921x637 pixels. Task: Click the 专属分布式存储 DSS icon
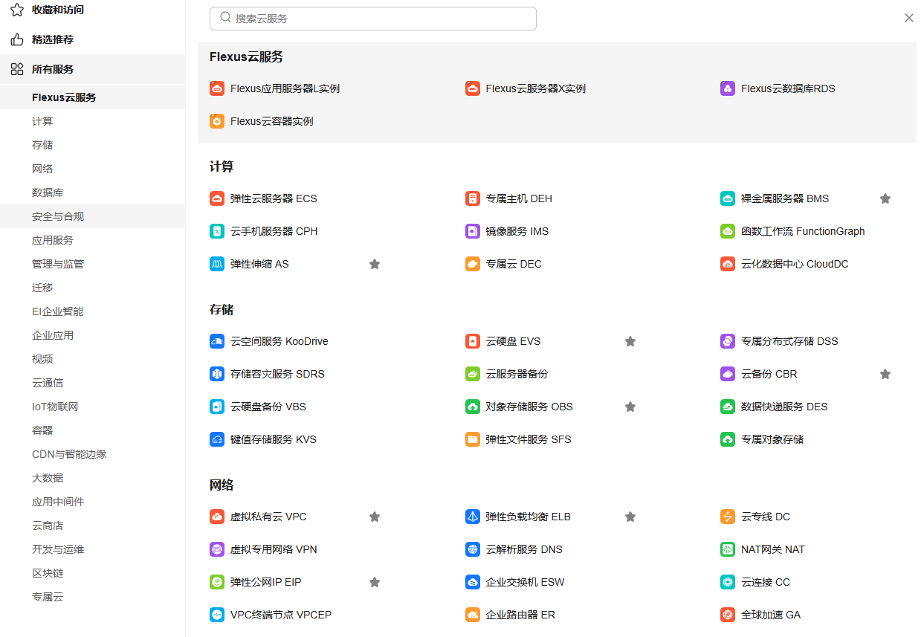[x=728, y=341]
